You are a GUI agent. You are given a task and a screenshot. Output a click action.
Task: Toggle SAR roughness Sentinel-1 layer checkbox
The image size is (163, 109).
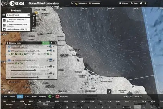9,51
